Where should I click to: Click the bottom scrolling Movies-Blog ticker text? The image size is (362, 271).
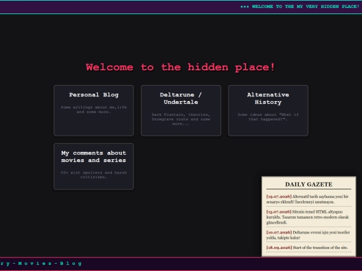pos(41,264)
